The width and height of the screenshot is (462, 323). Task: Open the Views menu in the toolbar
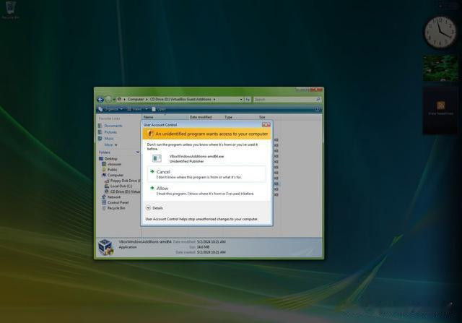point(135,109)
